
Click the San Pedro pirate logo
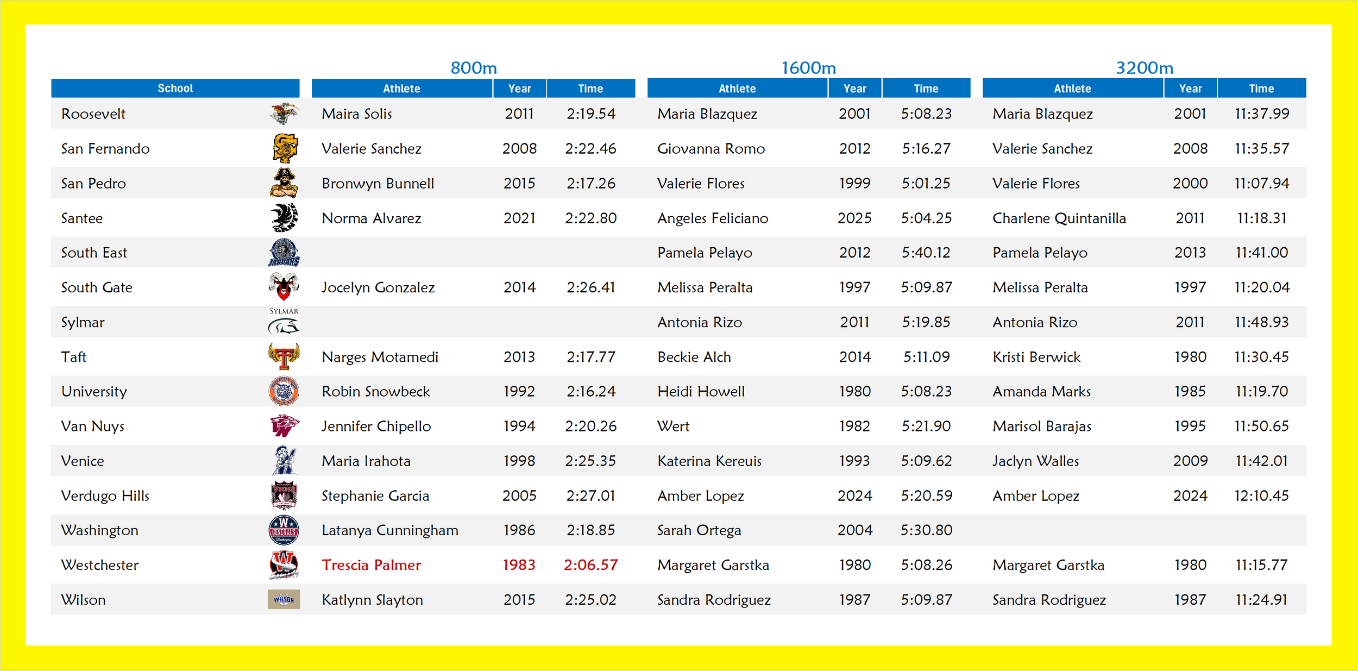tap(284, 183)
